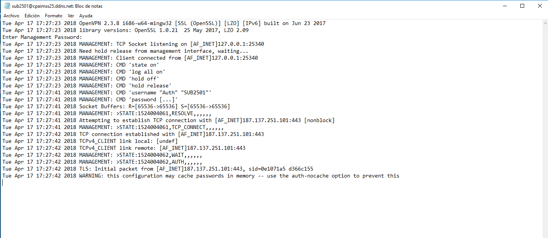548x238 pixels.
Task: Place cursor in the 'Socket Buffers' line
Action: pos(116,107)
